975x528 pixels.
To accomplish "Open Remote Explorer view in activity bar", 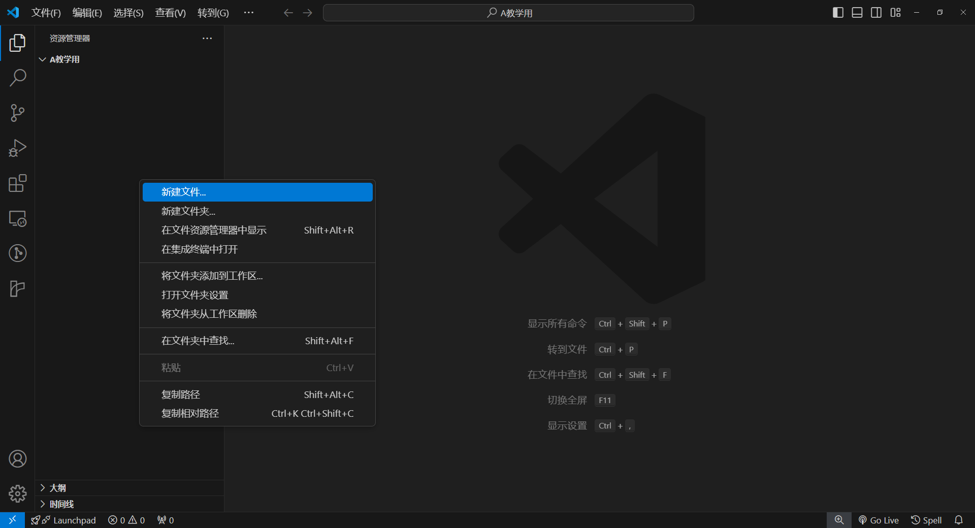I will [x=17, y=218].
